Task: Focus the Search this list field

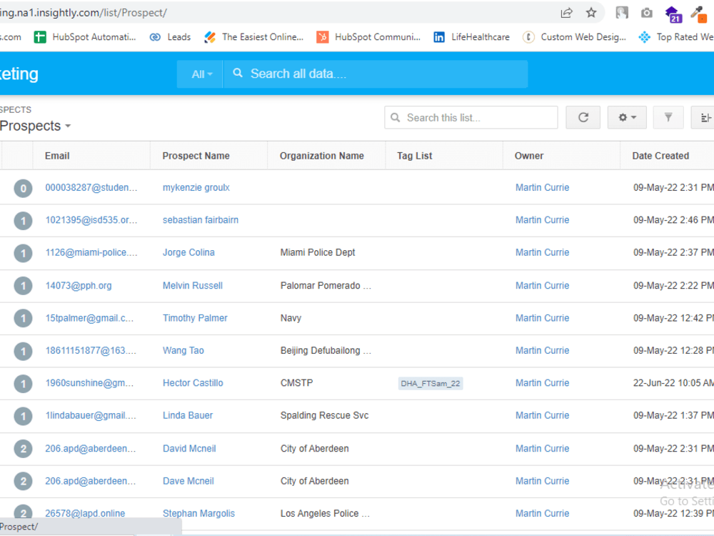Action: [x=471, y=118]
